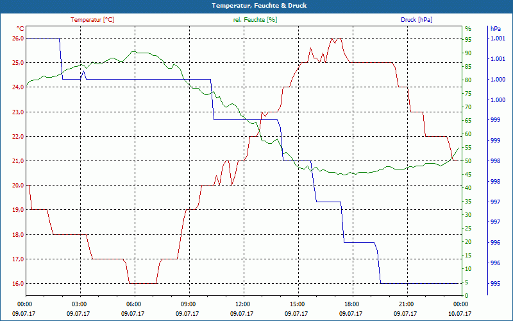Pick the 25,0 temperature axis value
Image resolution: width=513 pixels, height=321 pixels.
pos(18,62)
